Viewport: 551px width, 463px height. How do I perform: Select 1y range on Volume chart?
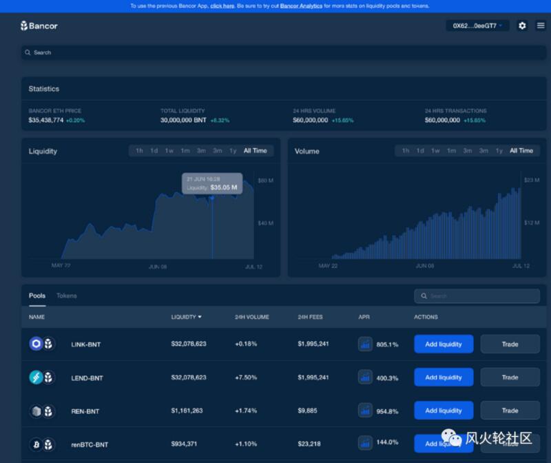[499, 150]
